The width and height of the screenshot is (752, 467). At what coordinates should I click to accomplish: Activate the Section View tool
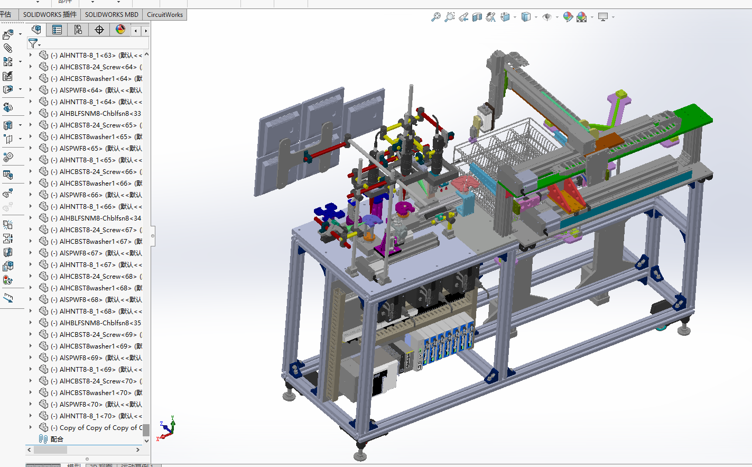pyautogui.click(x=477, y=17)
